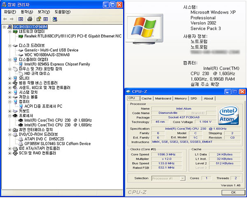Select Realtek RTL8168C(P)/8111C(P) Gigabit Ethernet NIC

[73, 36]
